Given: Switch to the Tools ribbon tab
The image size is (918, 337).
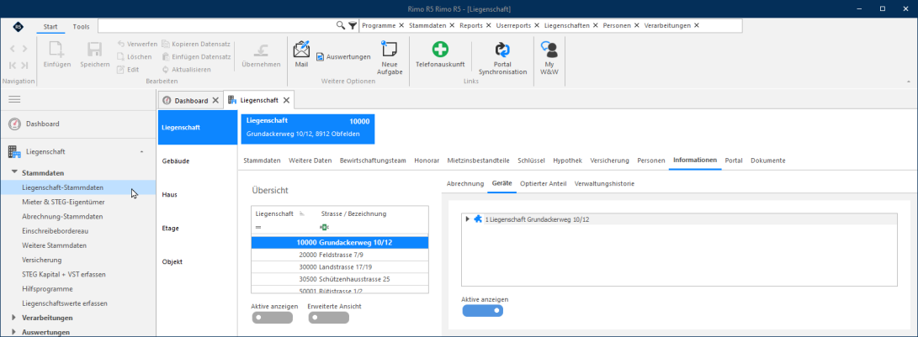Looking at the screenshot, I should coord(82,26).
